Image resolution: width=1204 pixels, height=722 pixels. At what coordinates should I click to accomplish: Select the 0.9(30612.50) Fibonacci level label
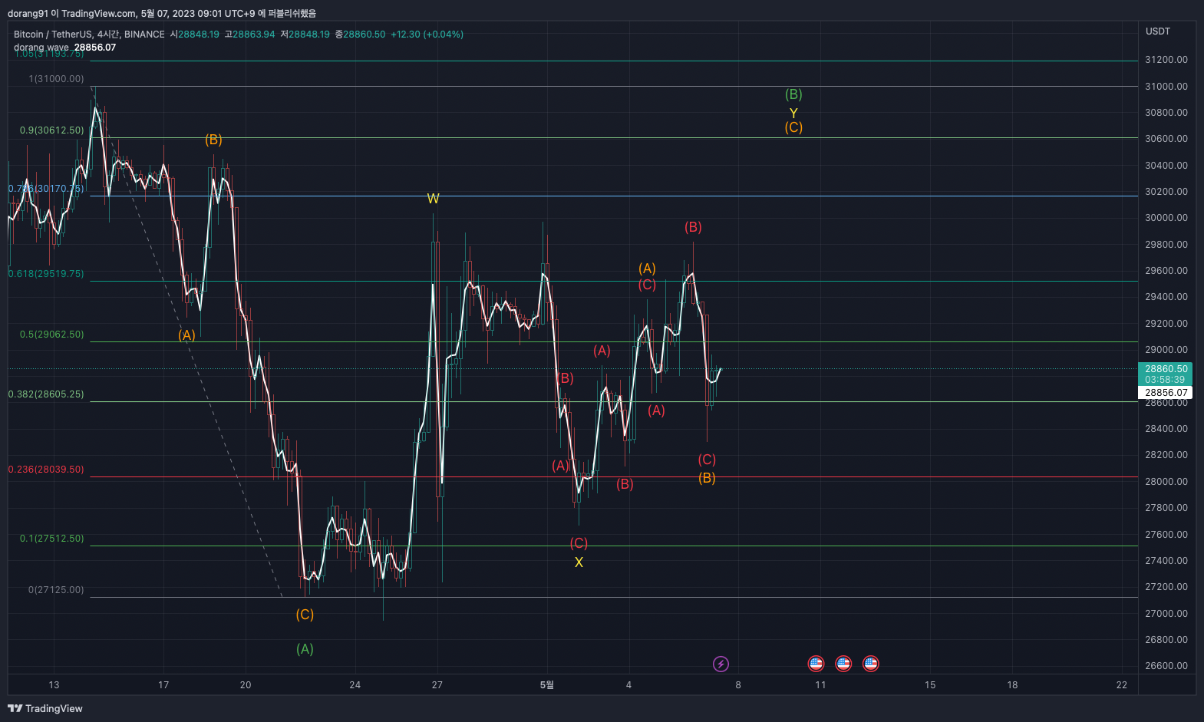[x=52, y=130]
